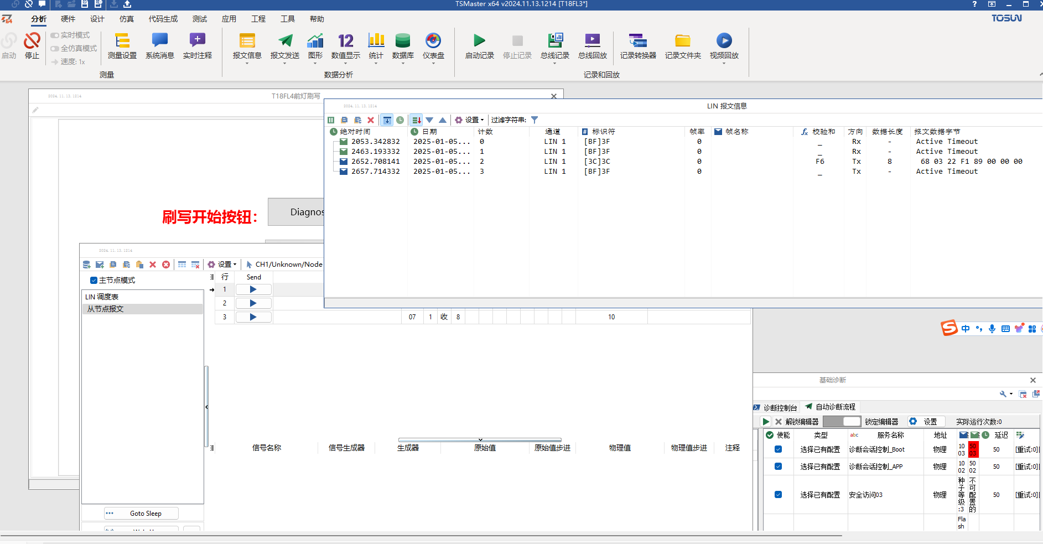Switch to the 诊断控制台 tab
The width and height of the screenshot is (1043, 544).
click(x=775, y=407)
